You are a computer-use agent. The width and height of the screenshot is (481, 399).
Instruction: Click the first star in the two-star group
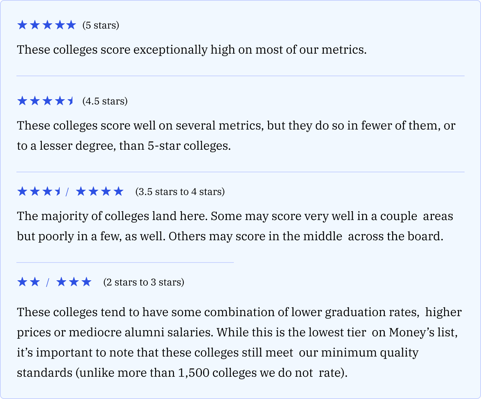[22, 282]
